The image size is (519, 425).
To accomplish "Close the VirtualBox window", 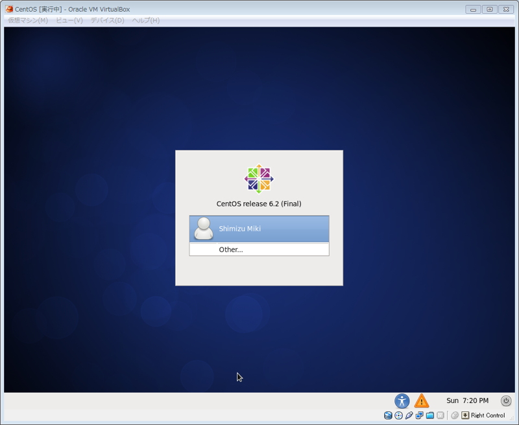I will [506, 10].
